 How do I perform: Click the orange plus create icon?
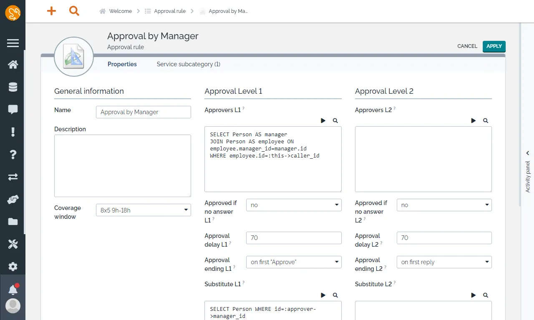click(51, 11)
